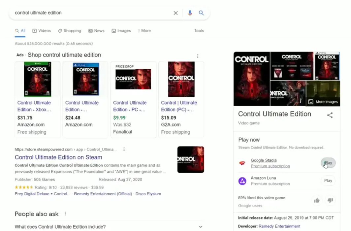Viewport: 351px width, 231px height.
Task: Clear the search box with X icon
Action: 176,13
